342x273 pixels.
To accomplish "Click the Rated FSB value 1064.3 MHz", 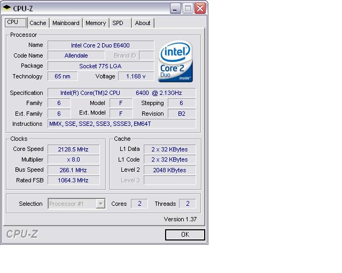I will (73, 180).
